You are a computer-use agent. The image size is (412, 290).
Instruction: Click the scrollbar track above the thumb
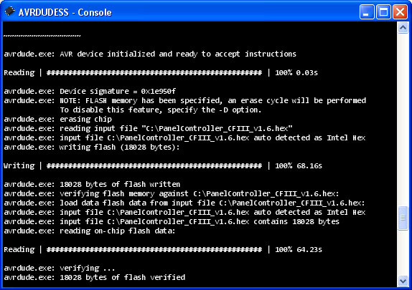pyautogui.click(x=403, y=120)
